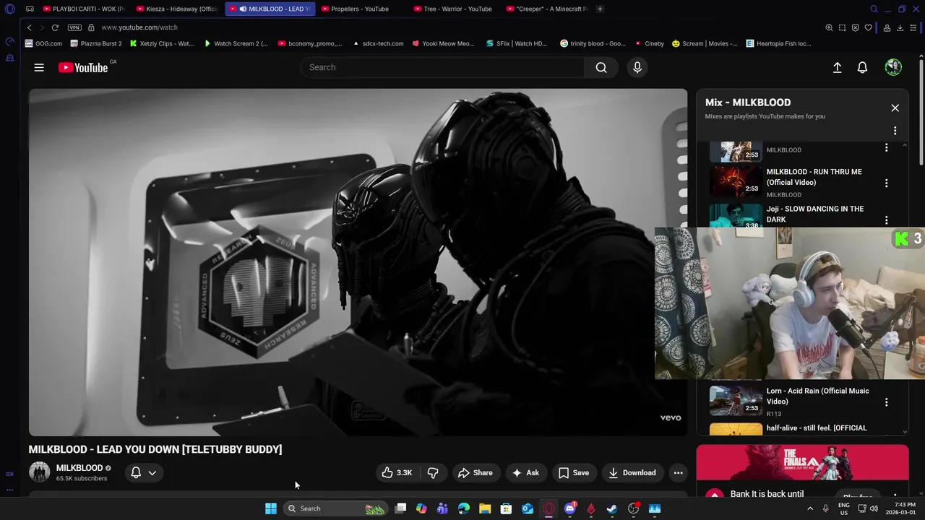Open Opera GX menu logo

coord(9,9)
